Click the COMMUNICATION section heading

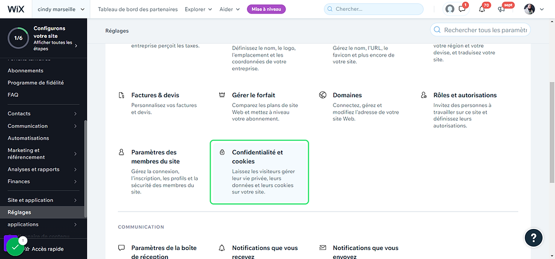point(141,227)
